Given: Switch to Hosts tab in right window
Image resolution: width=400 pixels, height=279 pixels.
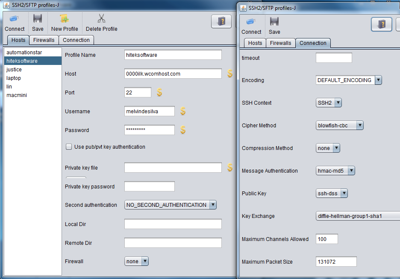Looking at the screenshot, I should 255,43.
